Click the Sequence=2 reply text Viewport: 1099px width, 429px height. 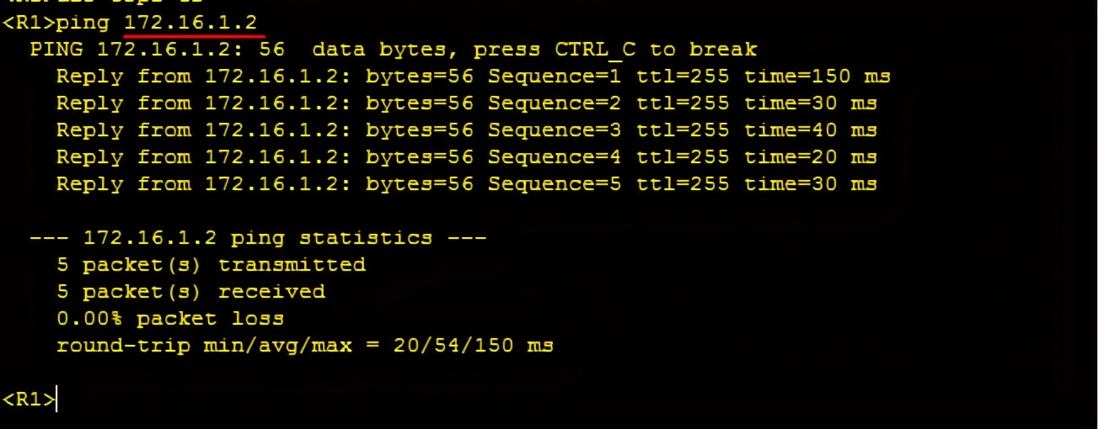(x=555, y=103)
